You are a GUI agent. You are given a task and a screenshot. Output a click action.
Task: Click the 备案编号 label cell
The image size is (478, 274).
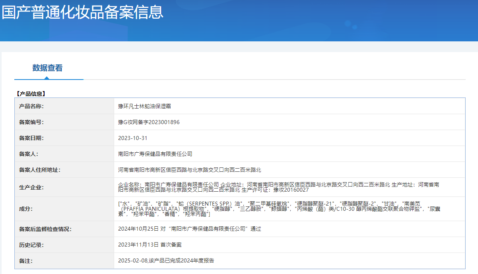[31, 122]
